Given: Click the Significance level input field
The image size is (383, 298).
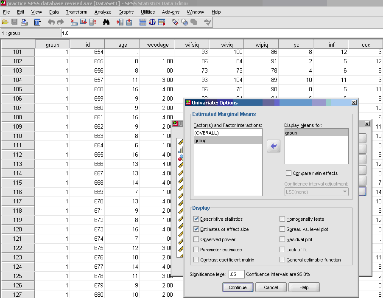Looking at the screenshot, I should point(236,274).
